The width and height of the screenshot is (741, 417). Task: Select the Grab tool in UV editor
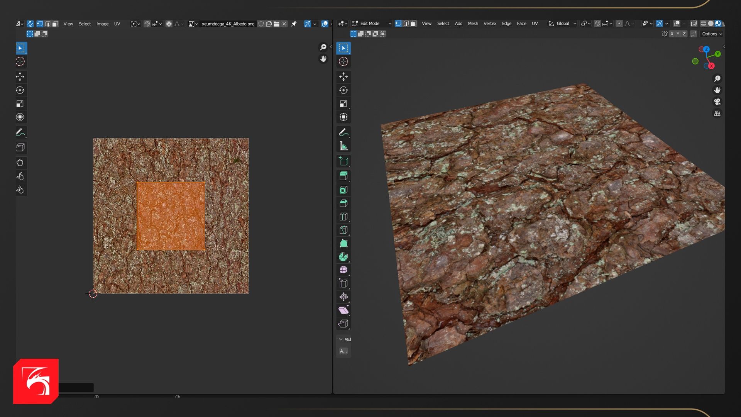point(20,163)
